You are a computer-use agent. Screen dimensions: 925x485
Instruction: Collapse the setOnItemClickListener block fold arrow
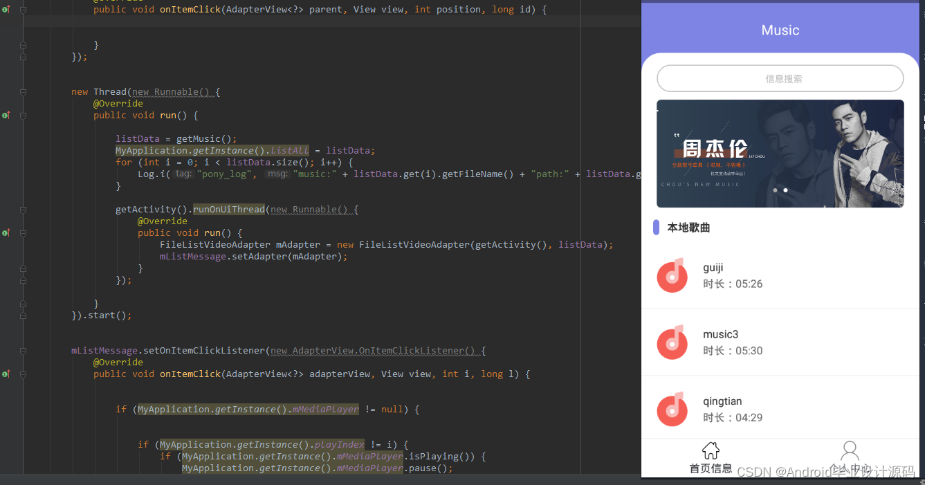pos(23,350)
